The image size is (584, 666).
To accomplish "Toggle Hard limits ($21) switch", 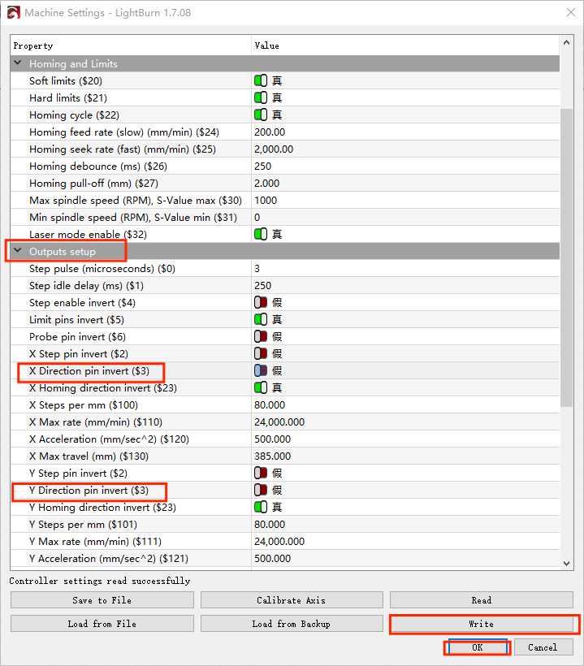I will pyautogui.click(x=261, y=98).
